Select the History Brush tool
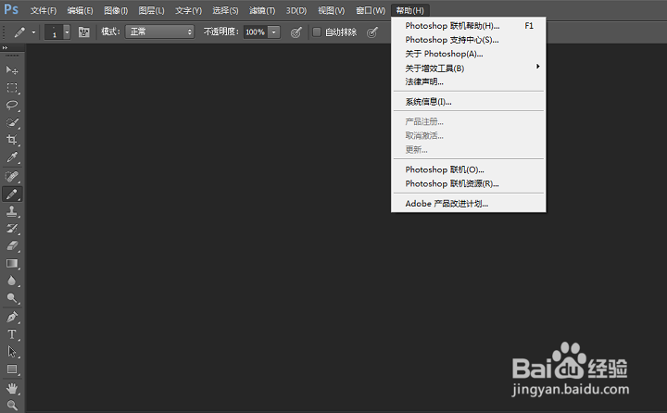The width and height of the screenshot is (667, 413). [x=12, y=229]
